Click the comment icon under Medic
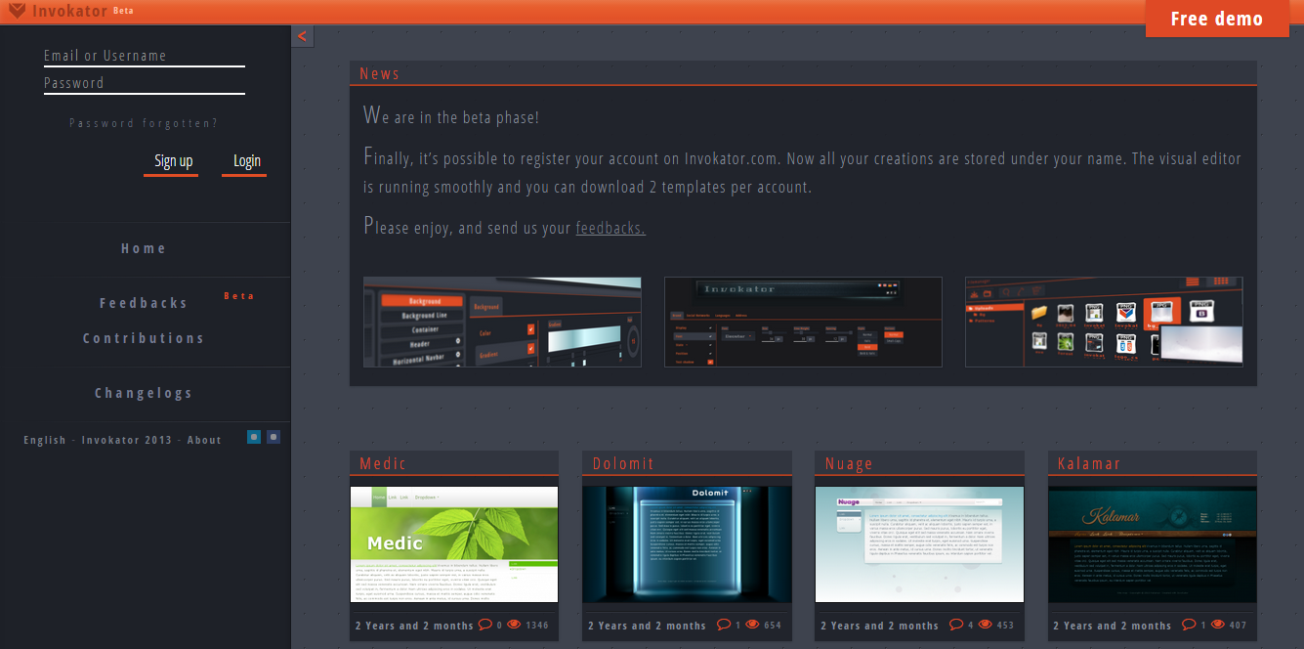Screen dimensions: 1304x649 (x=485, y=625)
